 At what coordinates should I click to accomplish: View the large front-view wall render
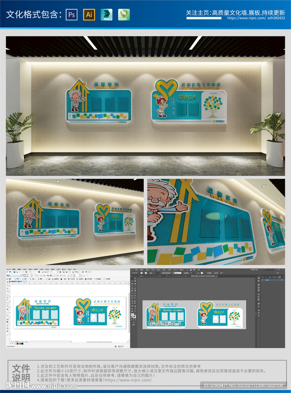(x=146, y=106)
